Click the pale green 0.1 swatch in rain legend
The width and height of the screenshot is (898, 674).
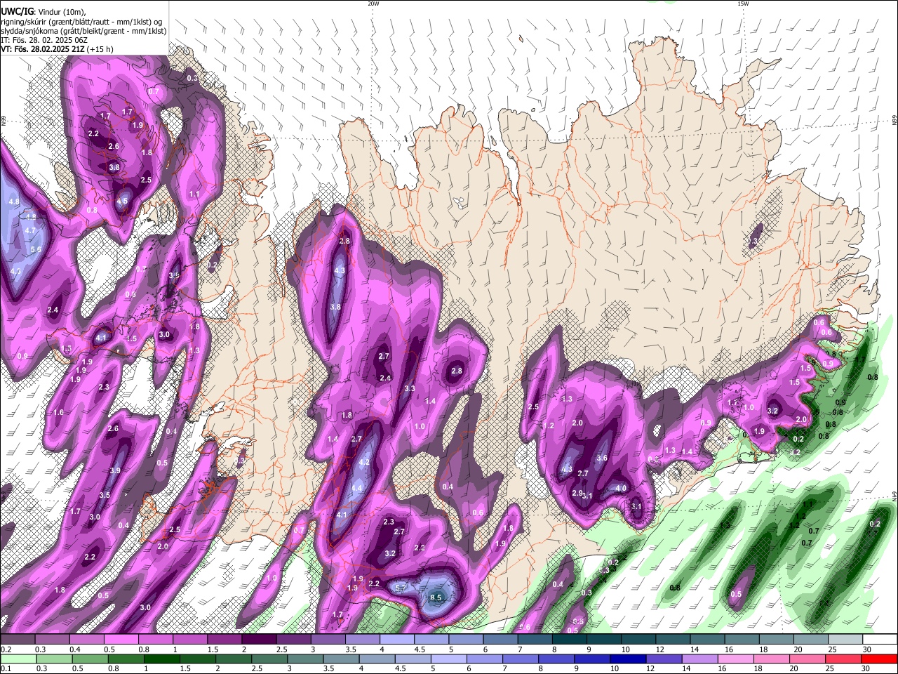point(18,659)
